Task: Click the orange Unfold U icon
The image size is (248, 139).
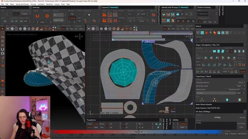Action: (37, 16)
